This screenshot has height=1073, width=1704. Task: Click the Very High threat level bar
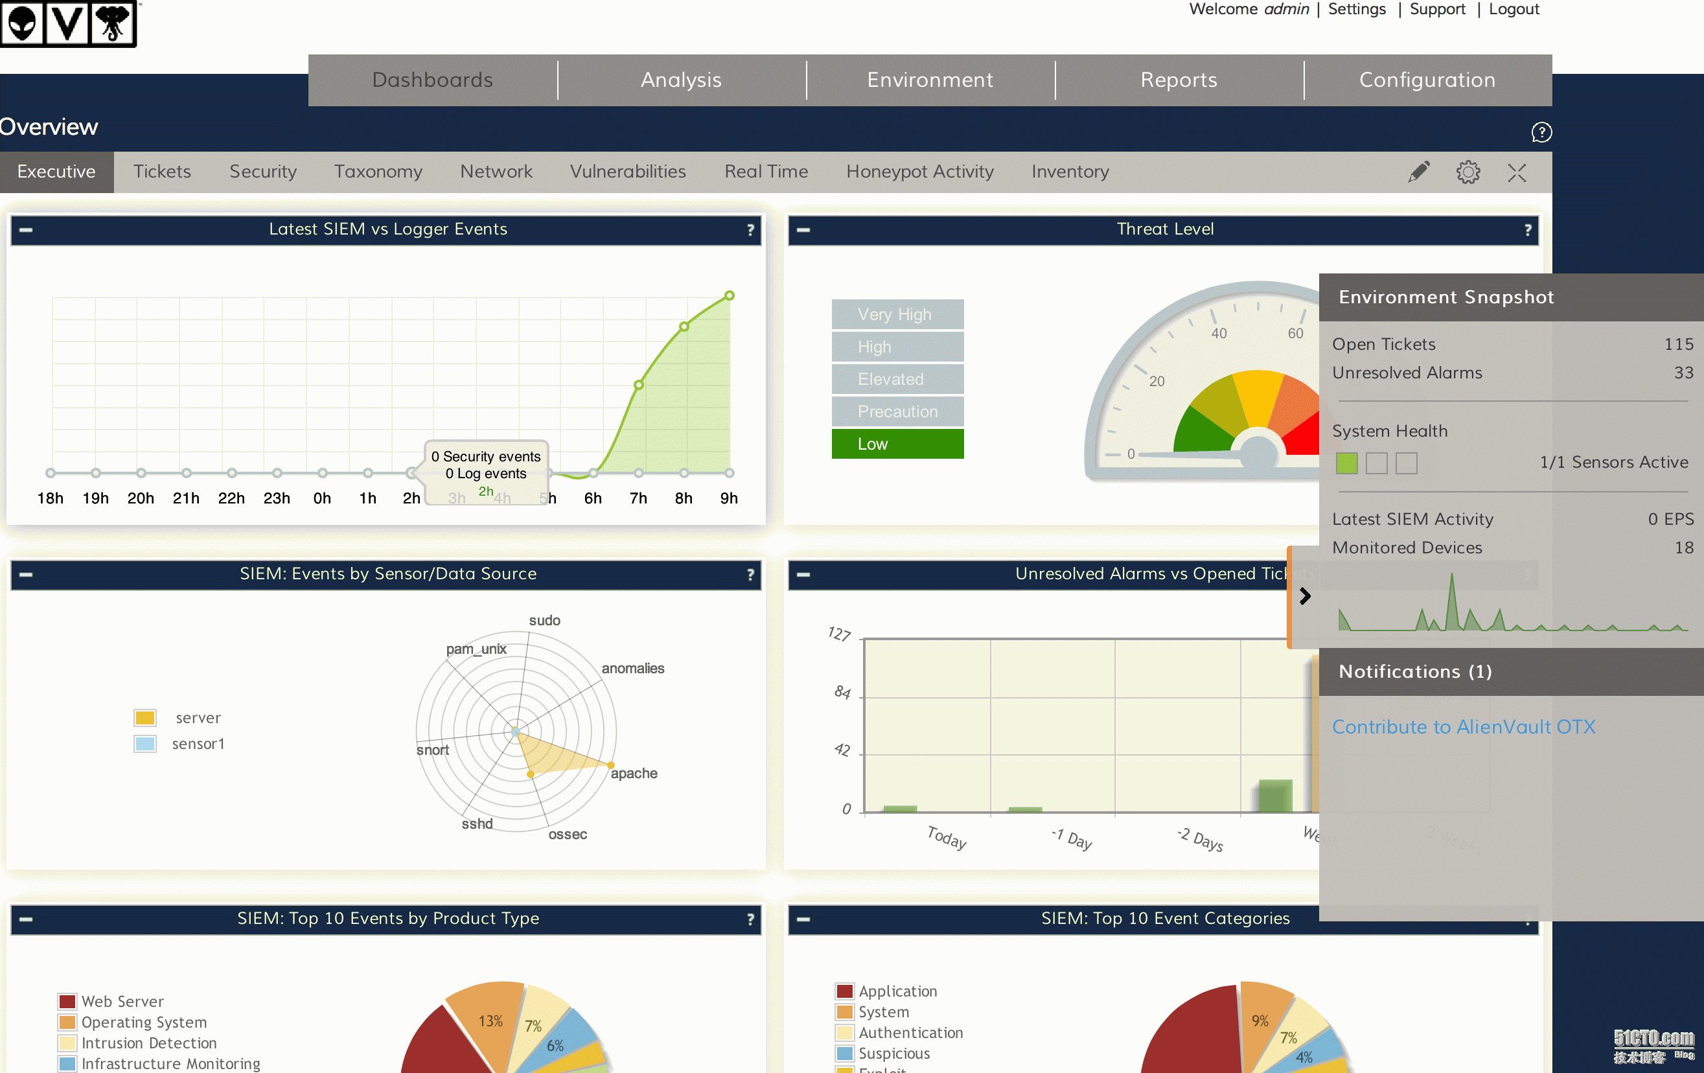click(x=897, y=314)
